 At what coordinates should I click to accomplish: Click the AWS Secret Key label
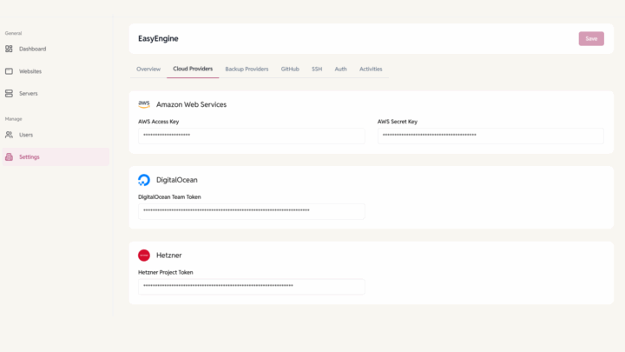click(x=398, y=122)
